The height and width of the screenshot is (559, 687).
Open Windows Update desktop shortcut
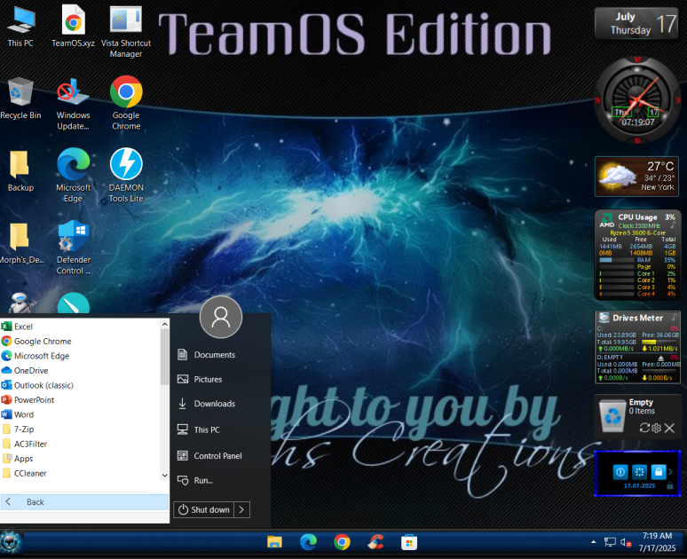point(73,105)
